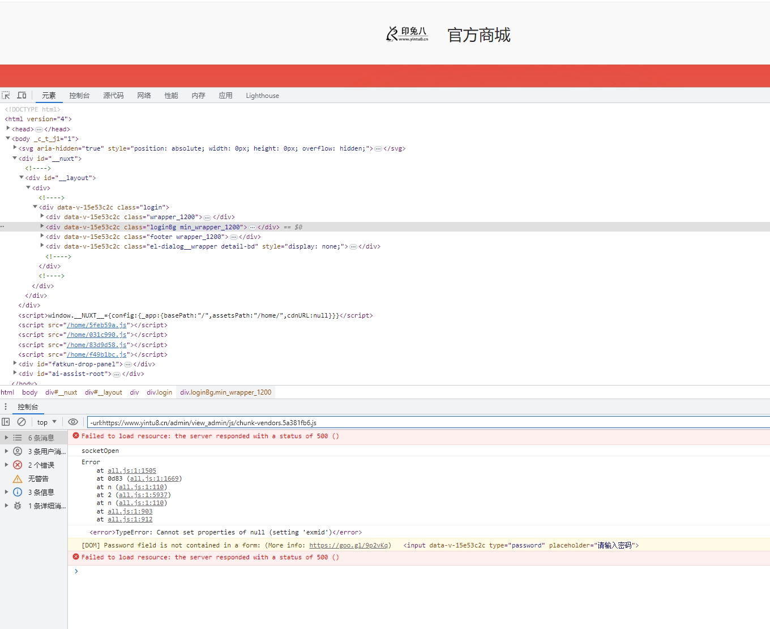The image size is (770, 629).
Task: Collapse the div class login node
Action: 35,207
